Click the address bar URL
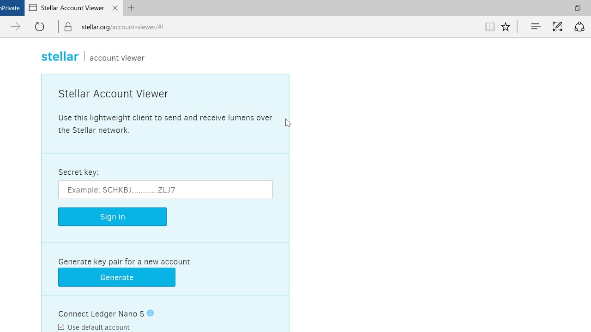This screenshot has height=332, width=591. click(122, 27)
